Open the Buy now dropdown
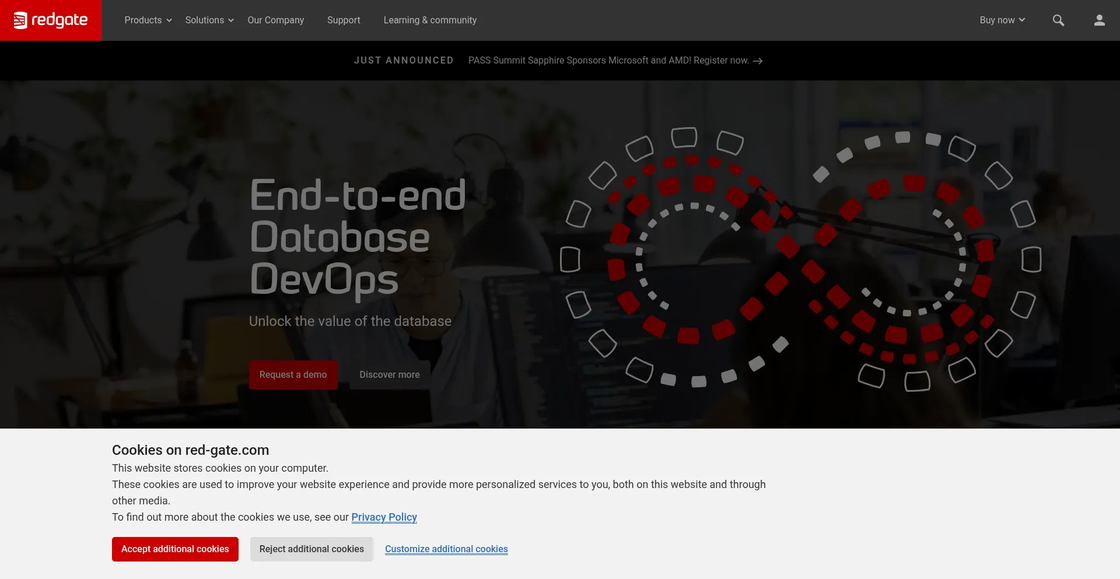 click(x=1002, y=20)
